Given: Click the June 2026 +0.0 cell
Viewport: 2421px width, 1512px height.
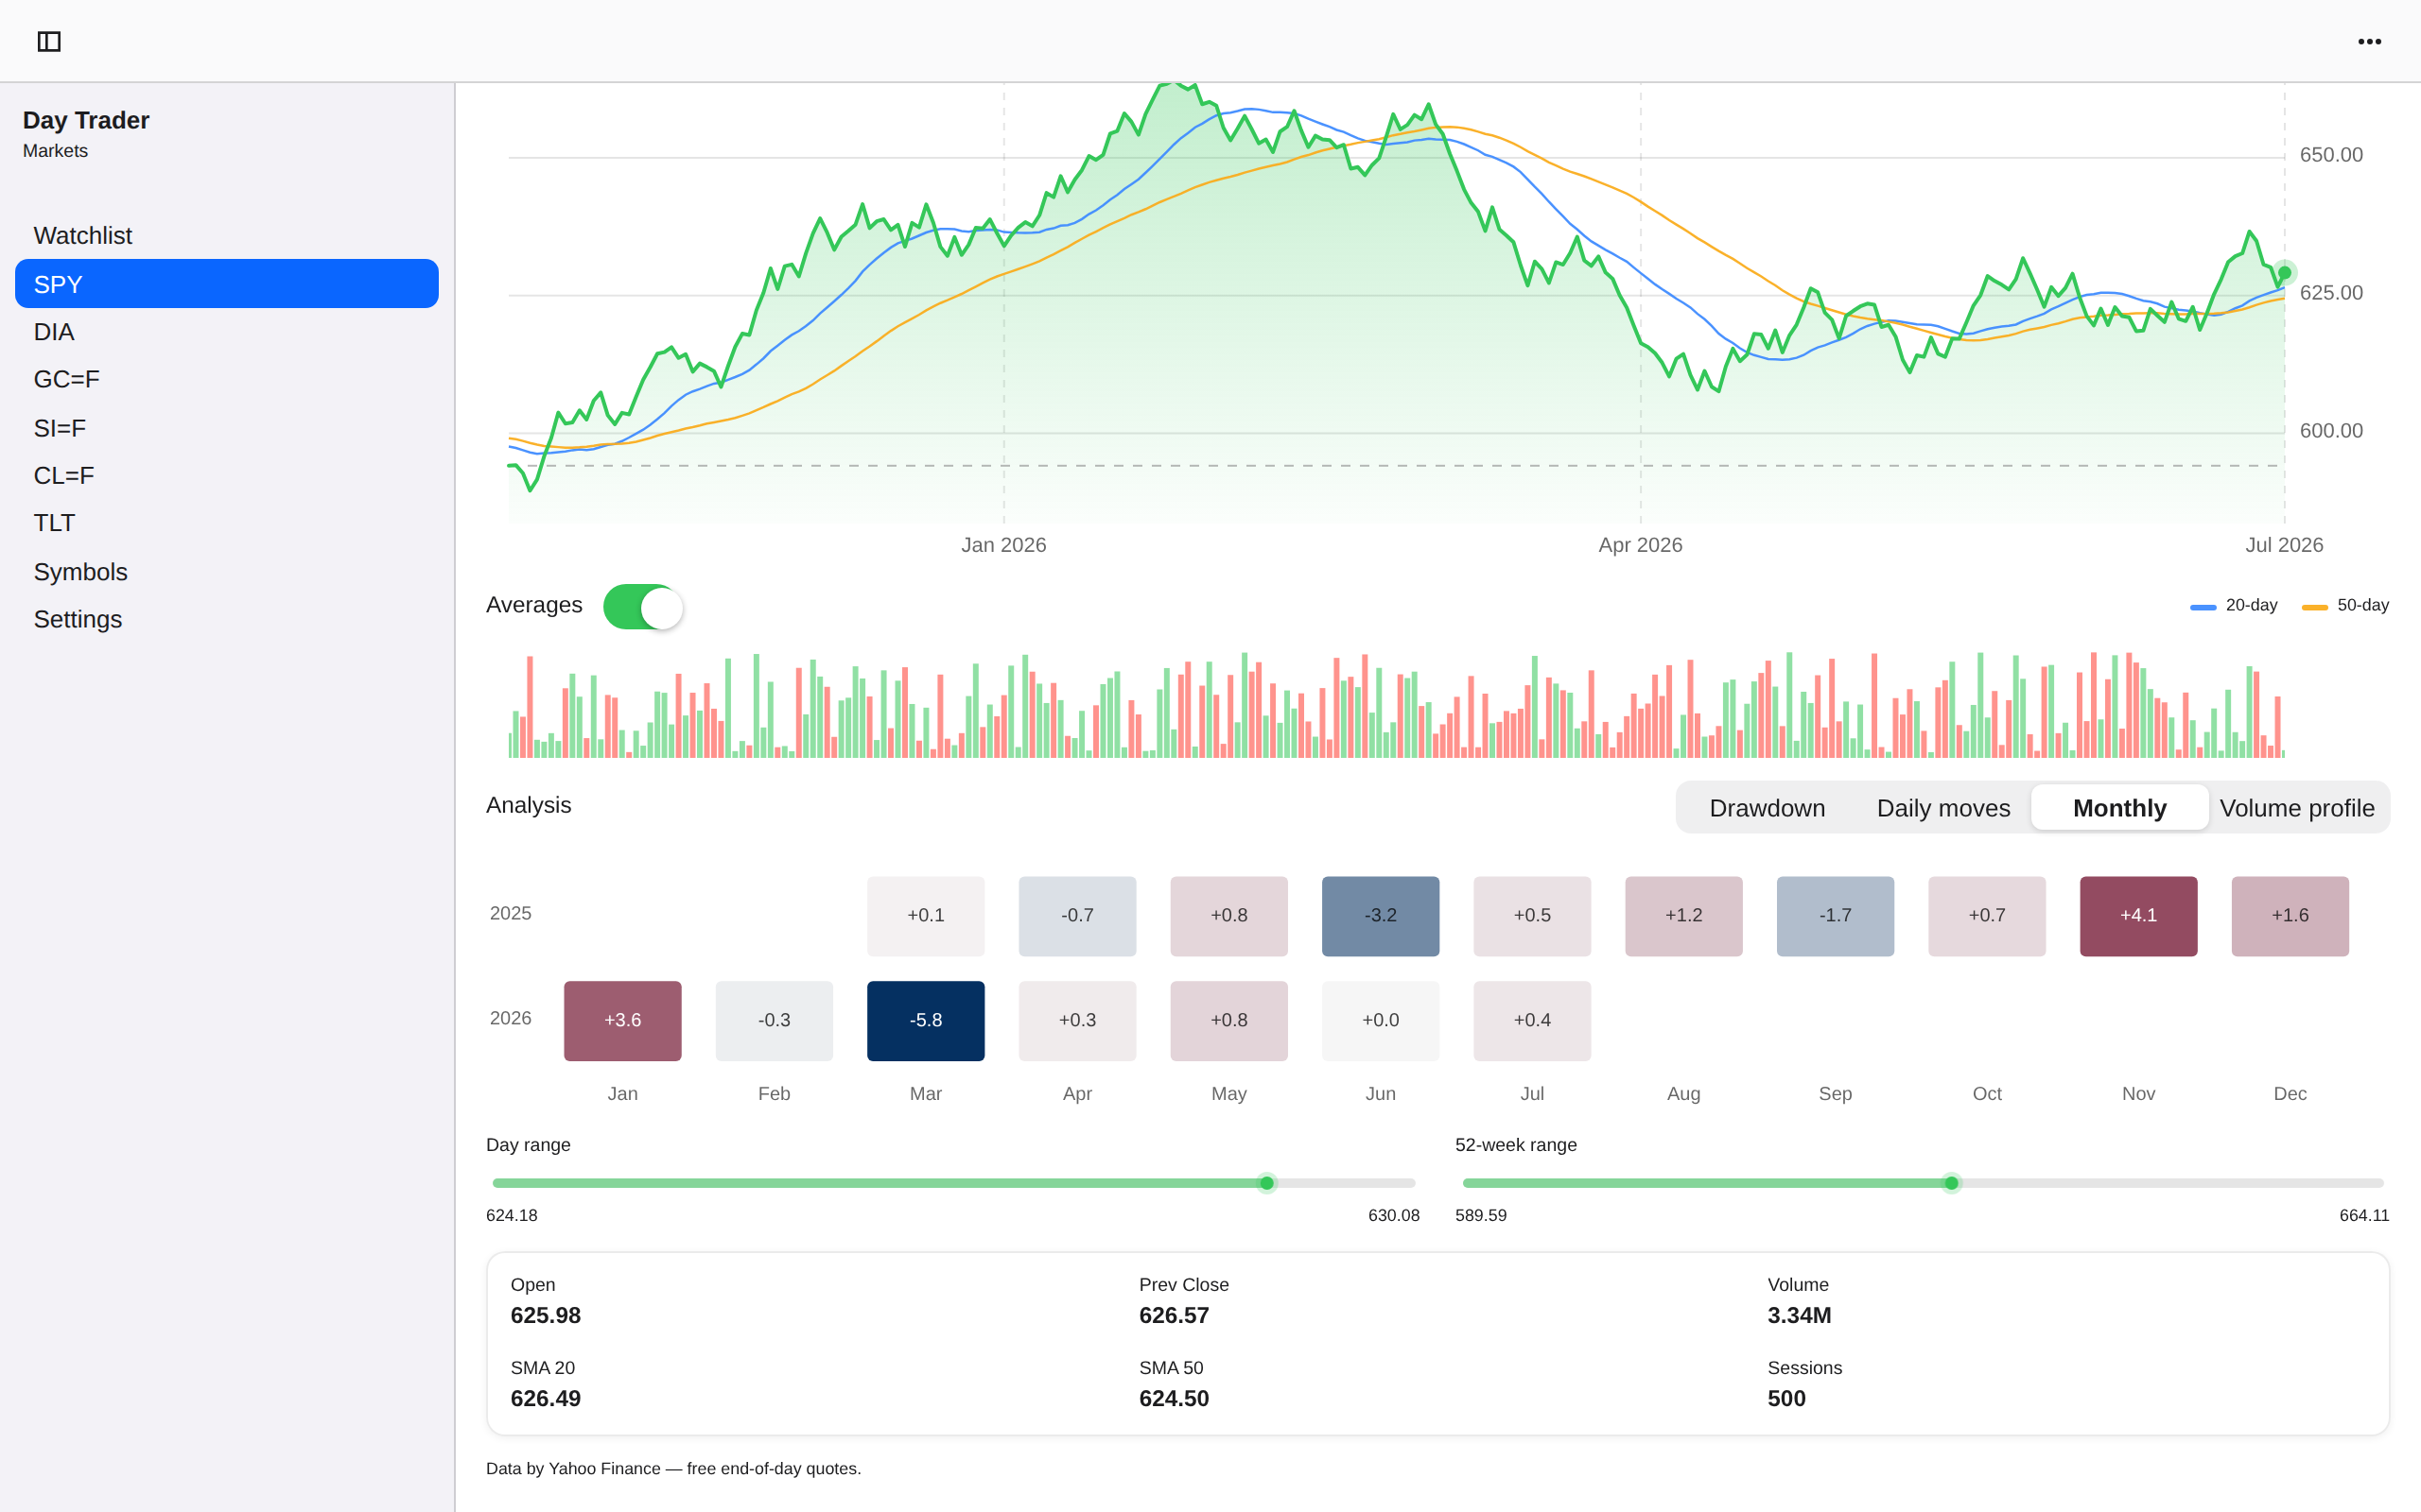Looking at the screenshot, I should click(x=1381, y=1020).
